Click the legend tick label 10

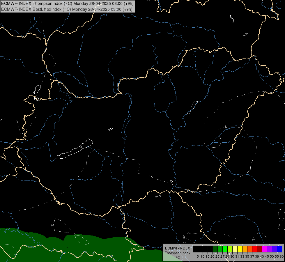point(203,256)
